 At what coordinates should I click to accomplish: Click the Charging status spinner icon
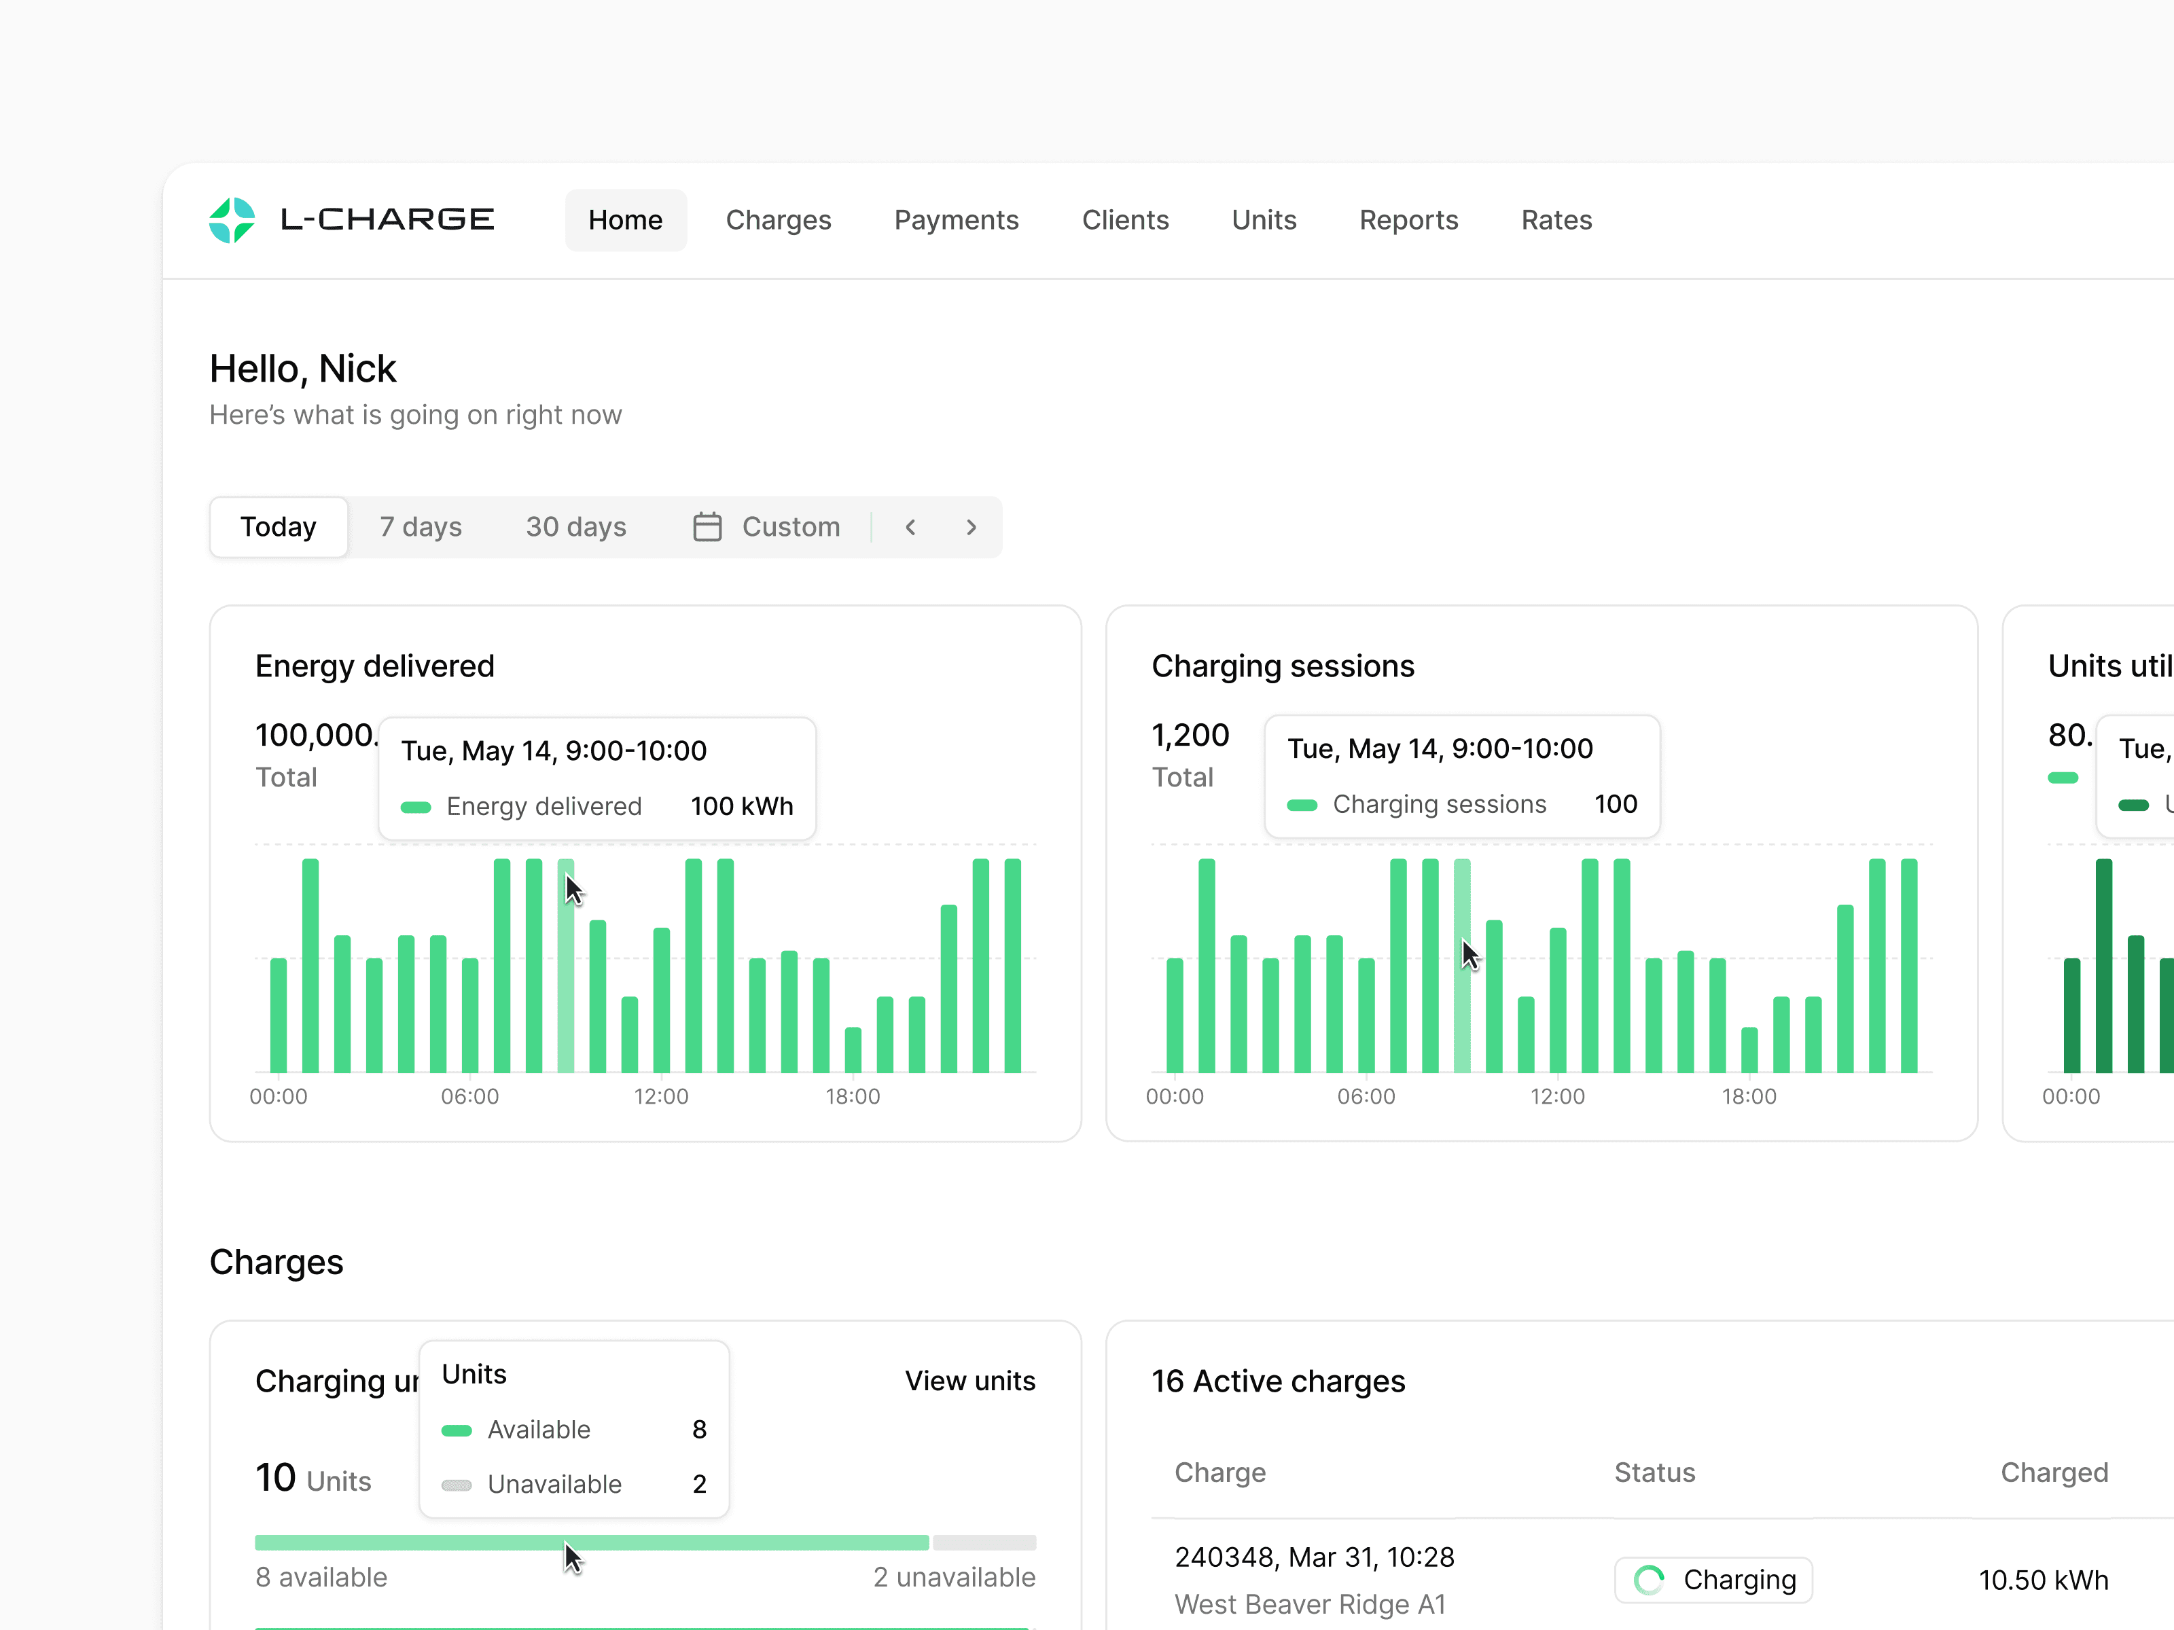point(1648,1580)
